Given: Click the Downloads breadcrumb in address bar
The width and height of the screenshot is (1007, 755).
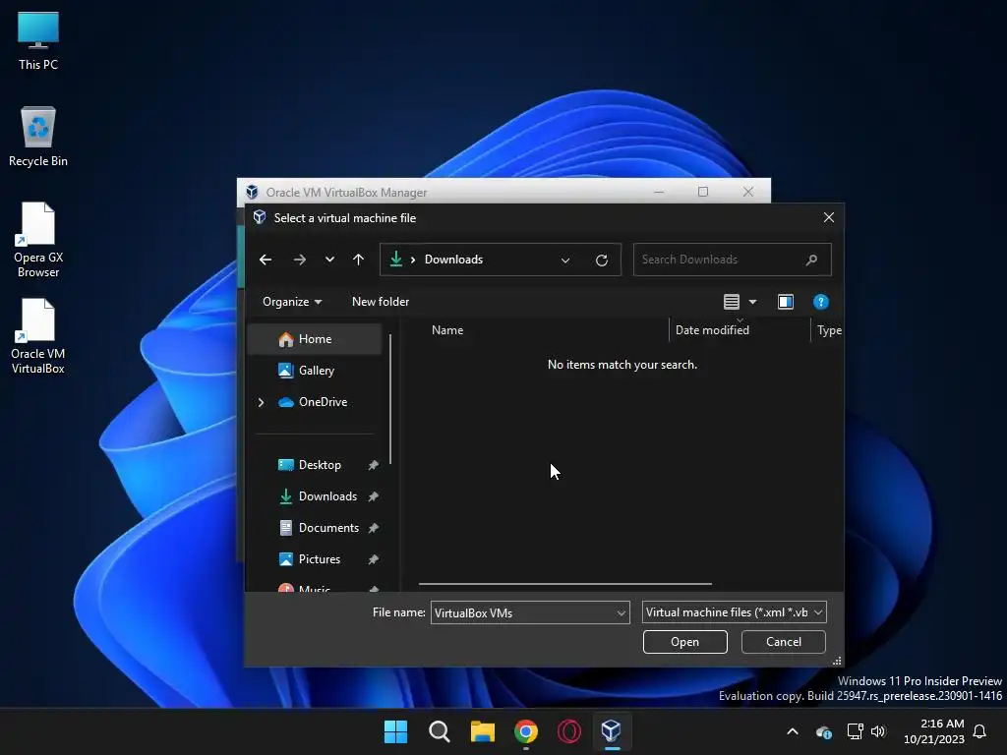Looking at the screenshot, I should (x=453, y=260).
